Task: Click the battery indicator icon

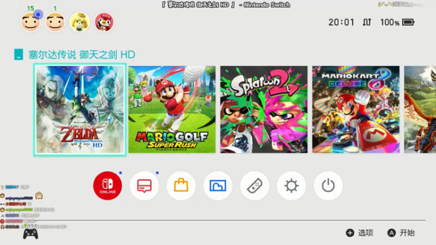Action: (x=408, y=22)
